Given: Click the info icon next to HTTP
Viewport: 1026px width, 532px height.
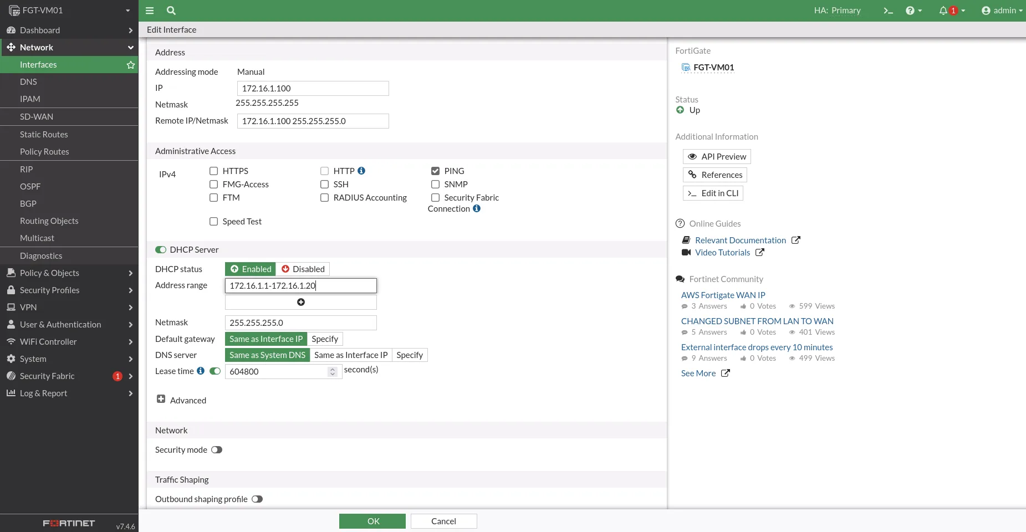Looking at the screenshot, I should (361, 171).
